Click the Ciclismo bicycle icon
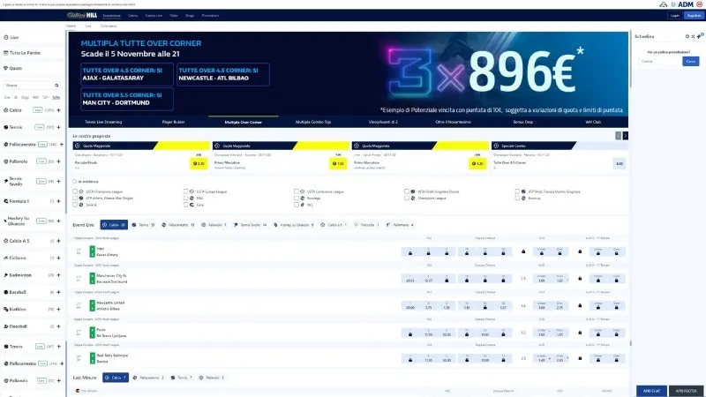This screenshot has width=706, height=397. point(6,258)
